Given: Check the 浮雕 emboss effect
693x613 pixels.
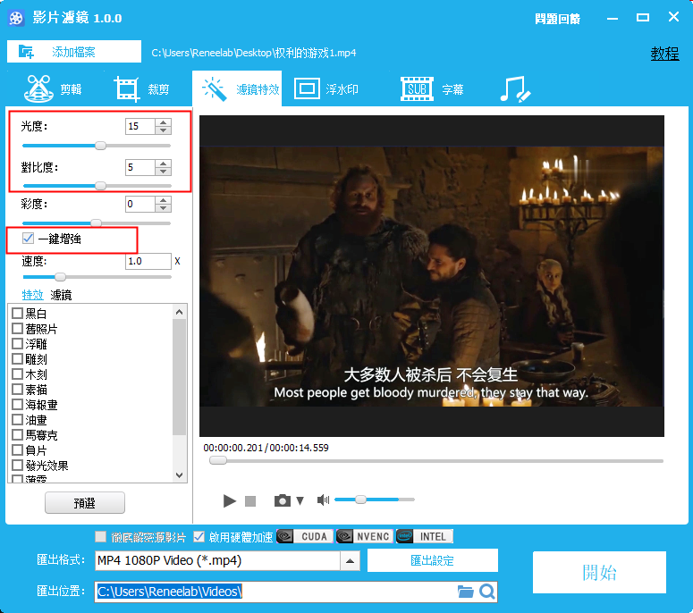Looking at the screenshot, I should coord(18,344).
